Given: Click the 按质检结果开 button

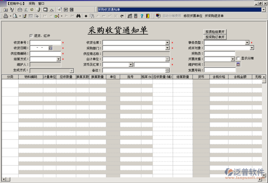Looking at the screenshot, I should 215,32.
